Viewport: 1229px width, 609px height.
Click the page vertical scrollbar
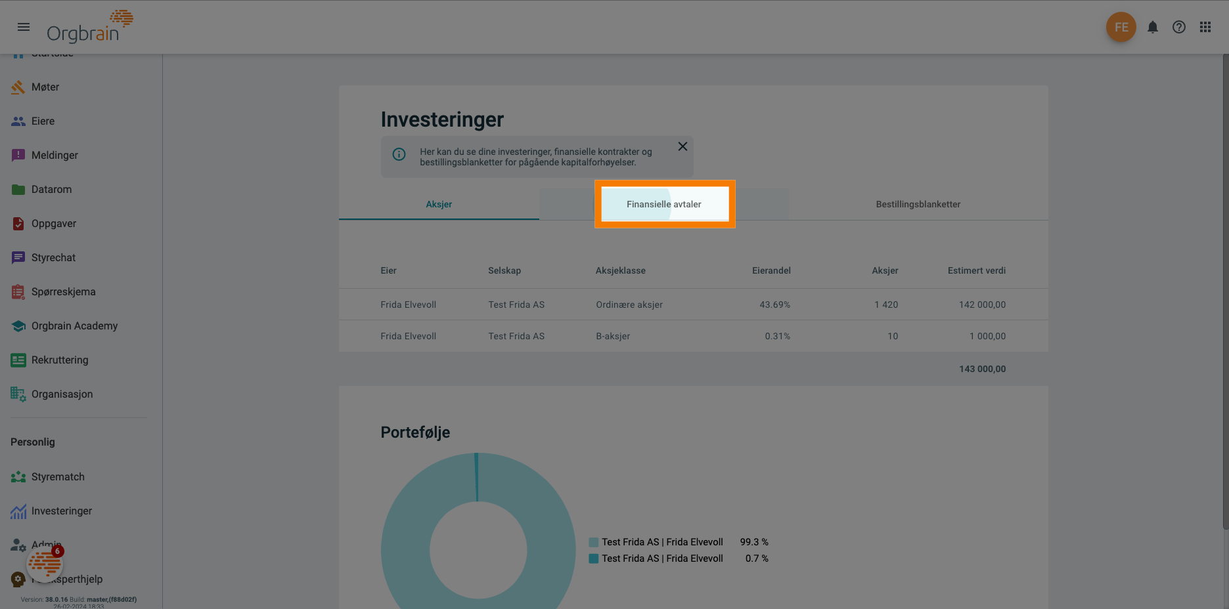(1225, 291)
